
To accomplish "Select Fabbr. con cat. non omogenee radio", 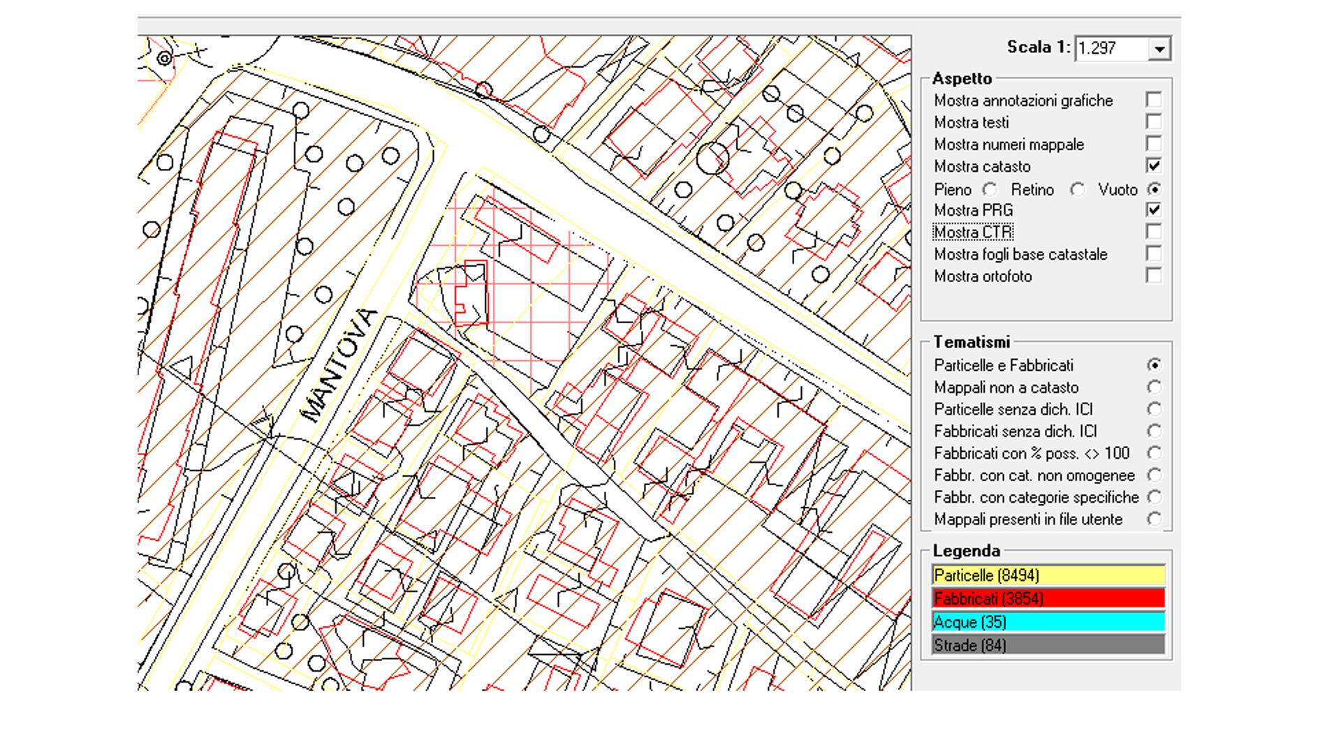I will (1155, 475).
